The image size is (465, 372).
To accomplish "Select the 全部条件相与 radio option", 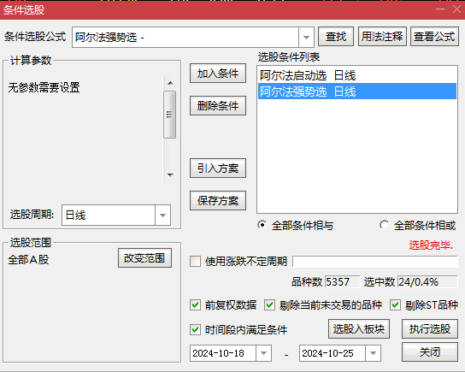I will point(262,225).
